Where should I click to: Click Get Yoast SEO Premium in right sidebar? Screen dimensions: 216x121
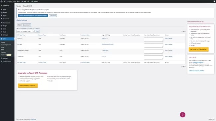[198, 49]
